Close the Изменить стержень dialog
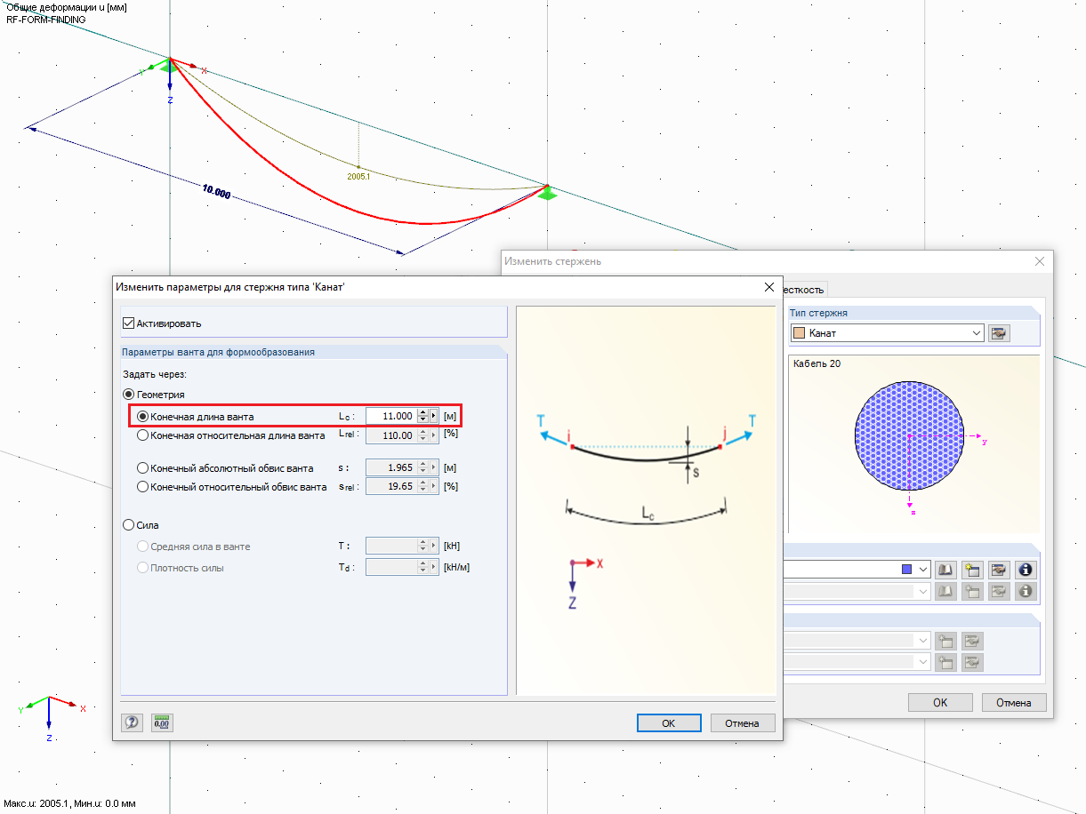This screenshot has width=1086, height=814. tap(1040, 261)
